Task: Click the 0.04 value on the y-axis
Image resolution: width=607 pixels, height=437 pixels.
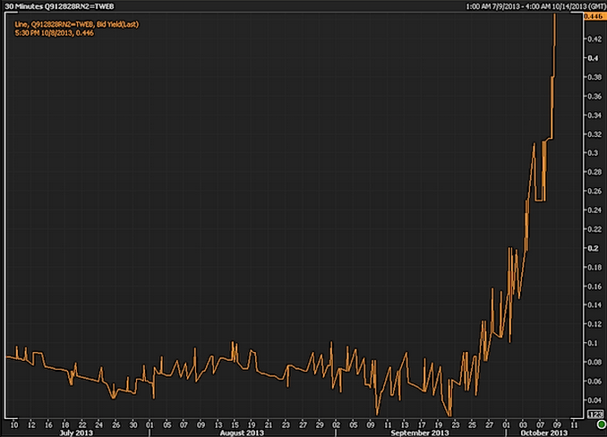Action: point(592,399)
